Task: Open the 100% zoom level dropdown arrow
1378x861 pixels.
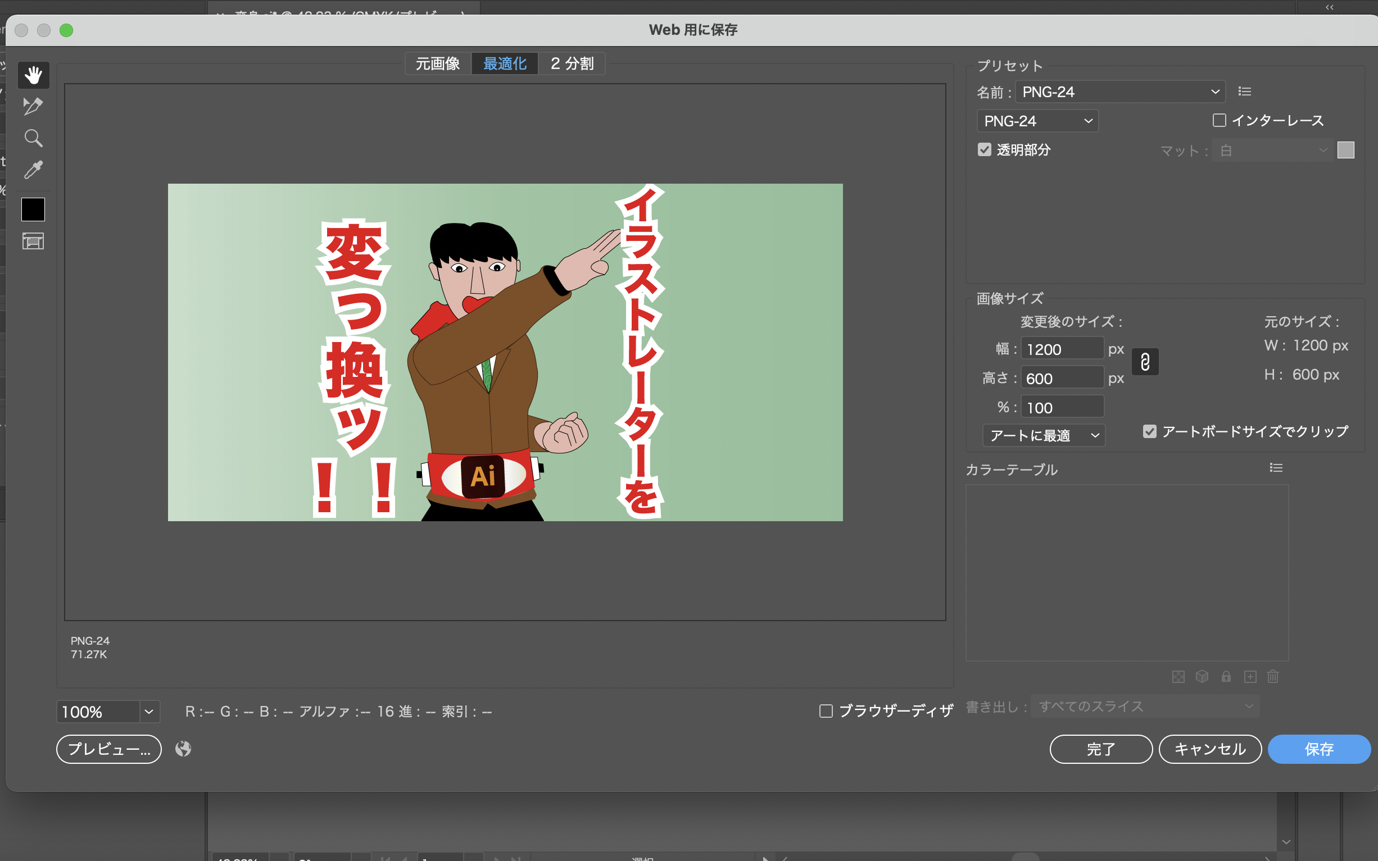Action: coord(149,712)
